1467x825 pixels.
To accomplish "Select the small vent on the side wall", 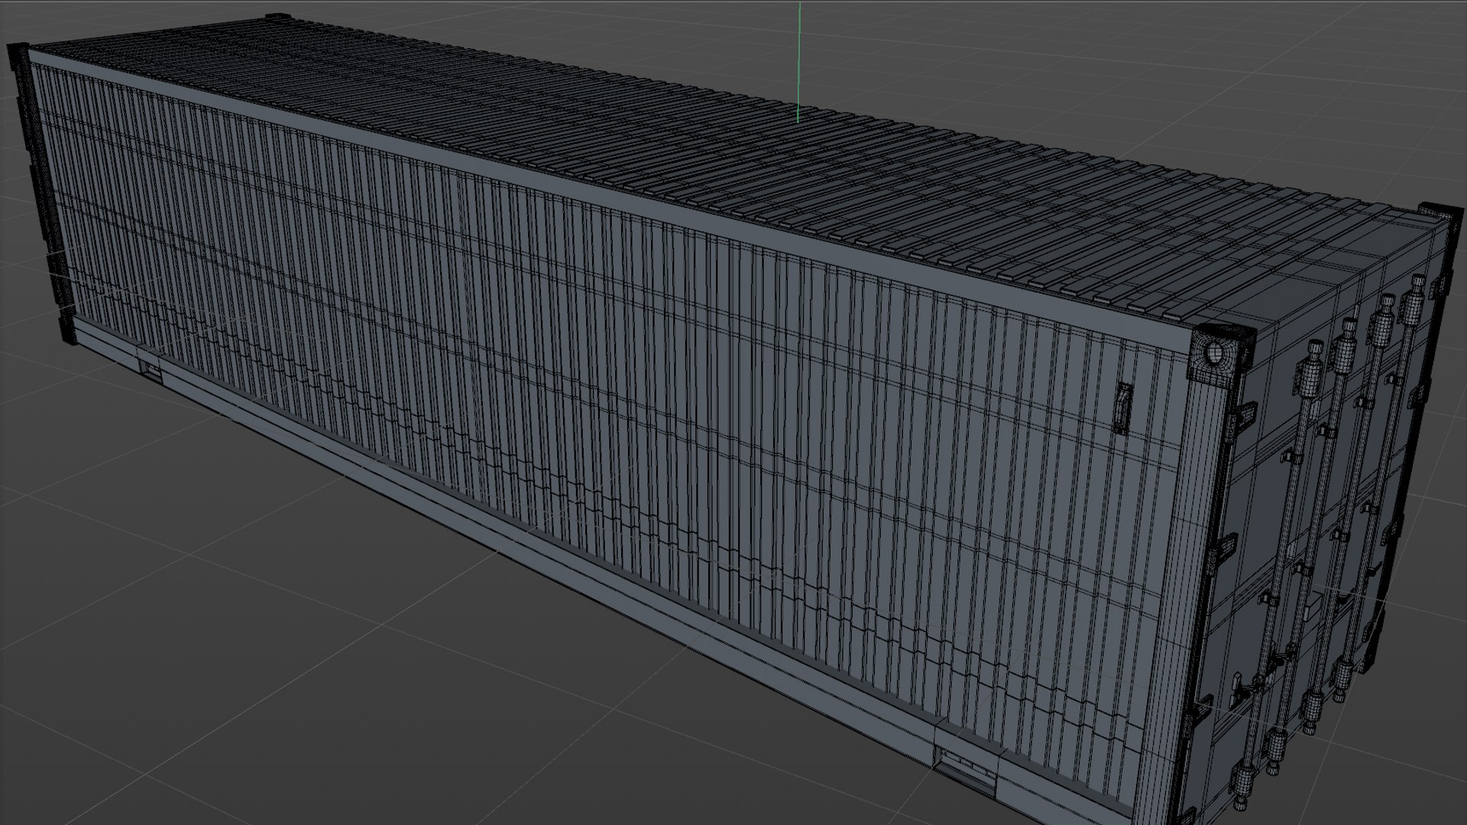I will tap(1121, 408).
